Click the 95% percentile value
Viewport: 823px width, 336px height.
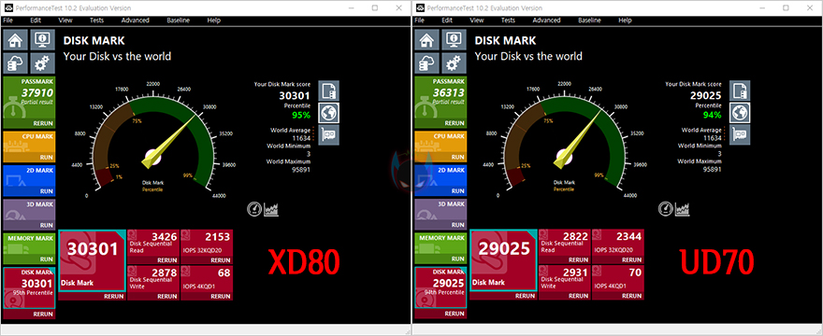[x=301, y=116]
